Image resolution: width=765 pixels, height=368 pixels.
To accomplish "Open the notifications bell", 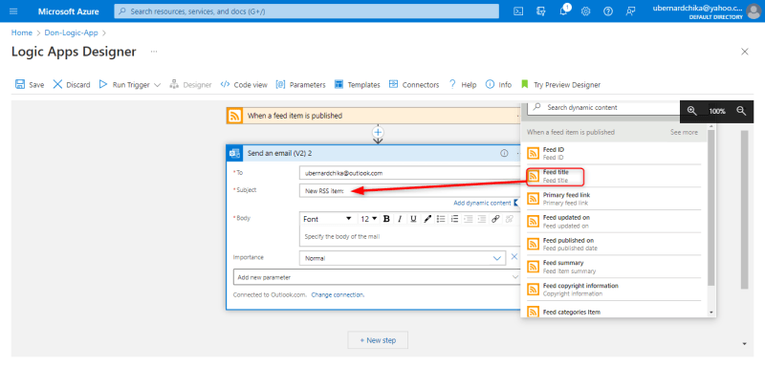I will (x=563, y=11).
